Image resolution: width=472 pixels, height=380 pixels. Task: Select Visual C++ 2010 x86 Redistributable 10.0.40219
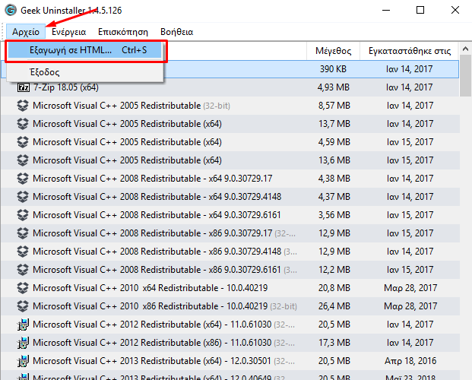pos(230,306)
